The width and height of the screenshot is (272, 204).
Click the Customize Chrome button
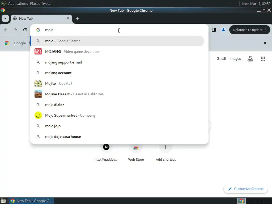click(x=246, y=189)
